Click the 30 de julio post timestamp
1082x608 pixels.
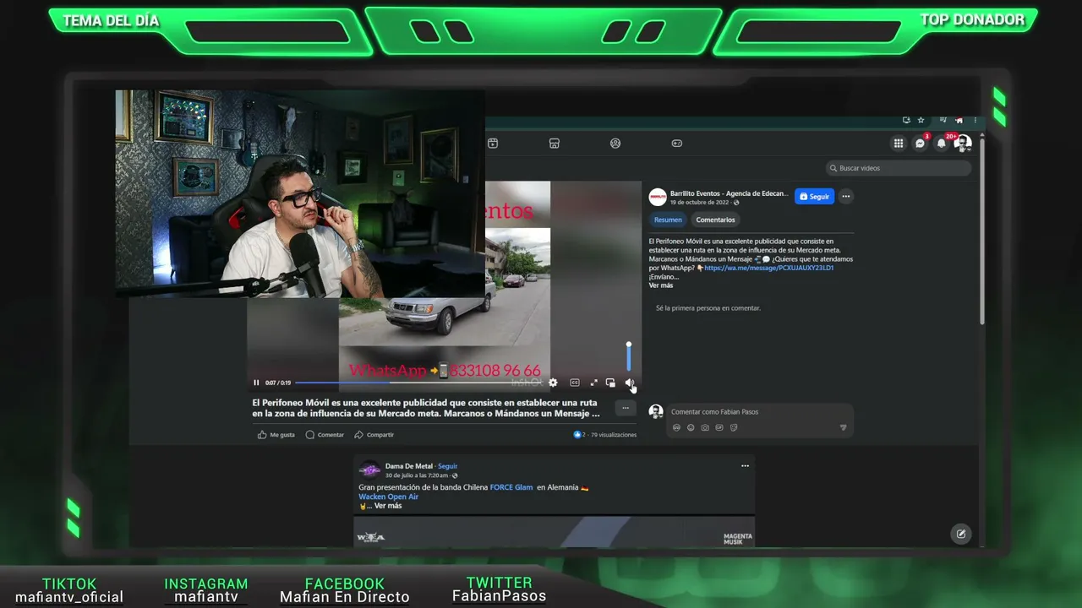tap(418, 475)
